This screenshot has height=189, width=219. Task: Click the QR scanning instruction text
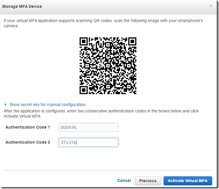pyautogui.click(x=103, y=23)
